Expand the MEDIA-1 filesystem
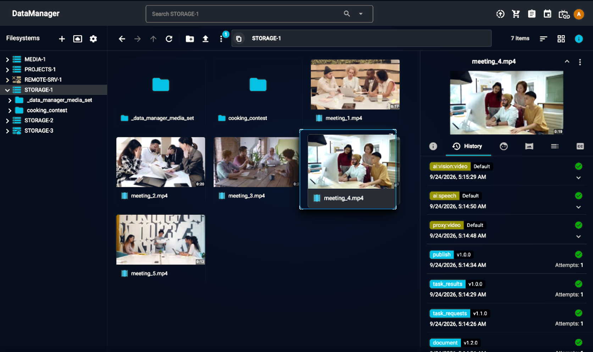Image resolution: width=593 pixels, height=352 pixels. point(7,60)
